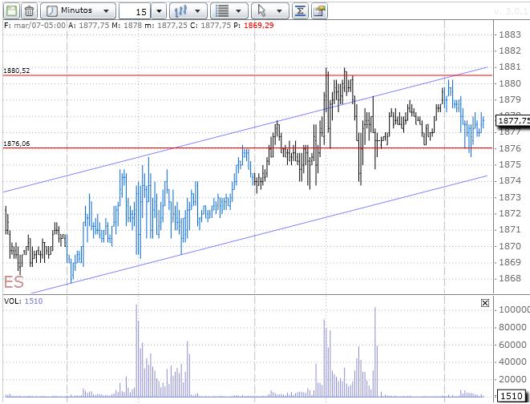Click the green save chart icon
530x404 pixels.
point(11,10)
